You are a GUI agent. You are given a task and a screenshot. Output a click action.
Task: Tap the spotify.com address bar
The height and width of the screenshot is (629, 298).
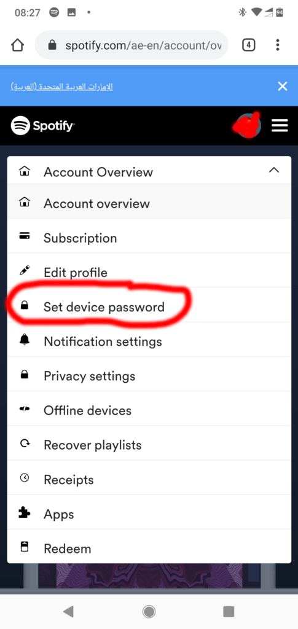tap(131, 45)
